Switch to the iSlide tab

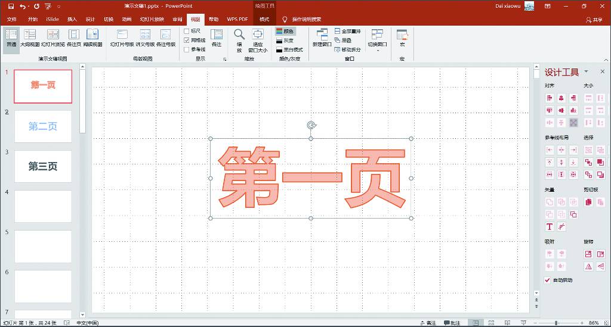53,19
